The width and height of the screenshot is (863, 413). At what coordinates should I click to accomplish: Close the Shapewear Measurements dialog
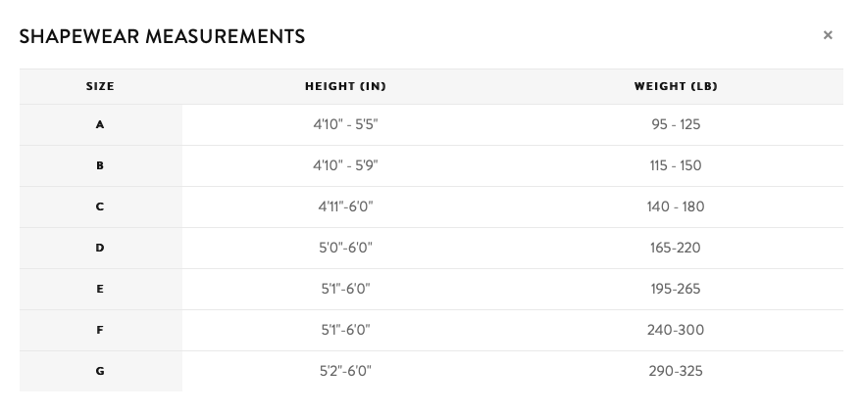(828, 35)
